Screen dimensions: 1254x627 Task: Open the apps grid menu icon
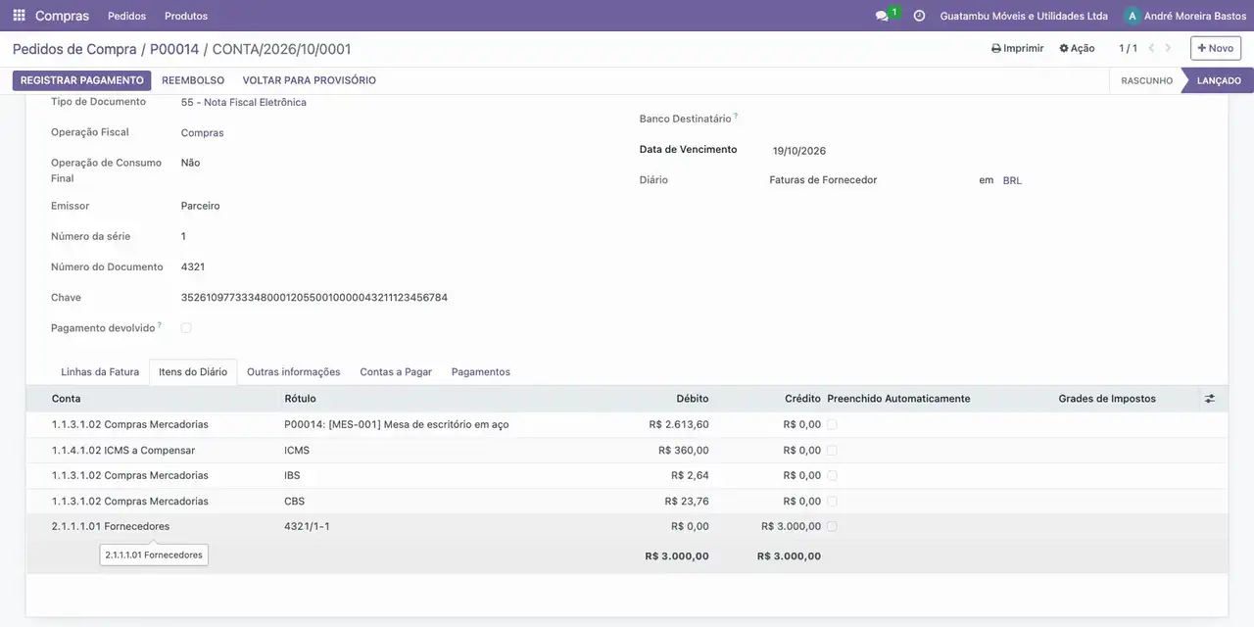pos(19,16)
